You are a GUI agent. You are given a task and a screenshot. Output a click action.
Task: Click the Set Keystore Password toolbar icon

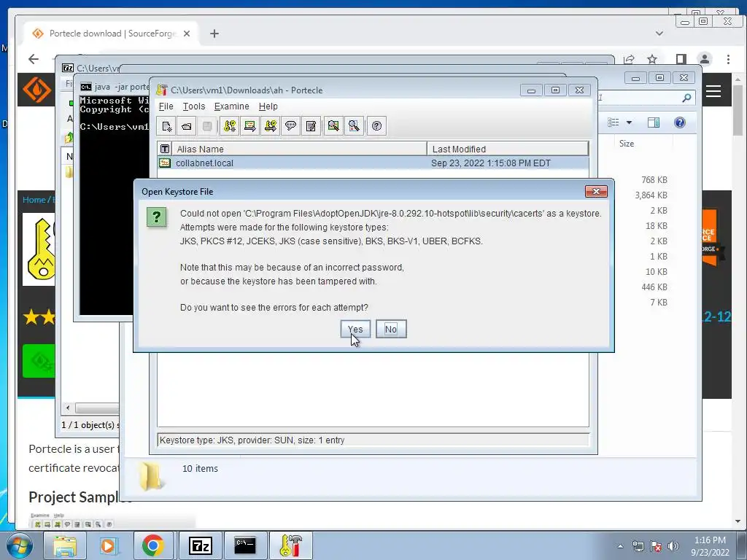pos(290,126)
